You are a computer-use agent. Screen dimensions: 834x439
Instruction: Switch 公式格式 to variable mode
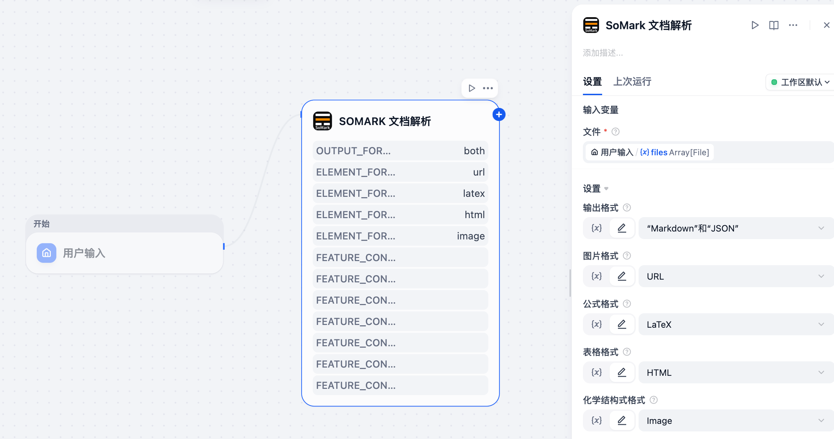coord(597,324)
